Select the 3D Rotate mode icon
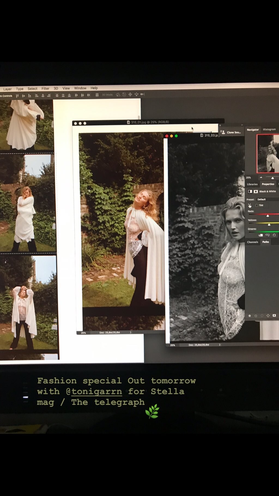Image resolution: width=279 pixels, height=496 pixels. [x=118, y=95]
